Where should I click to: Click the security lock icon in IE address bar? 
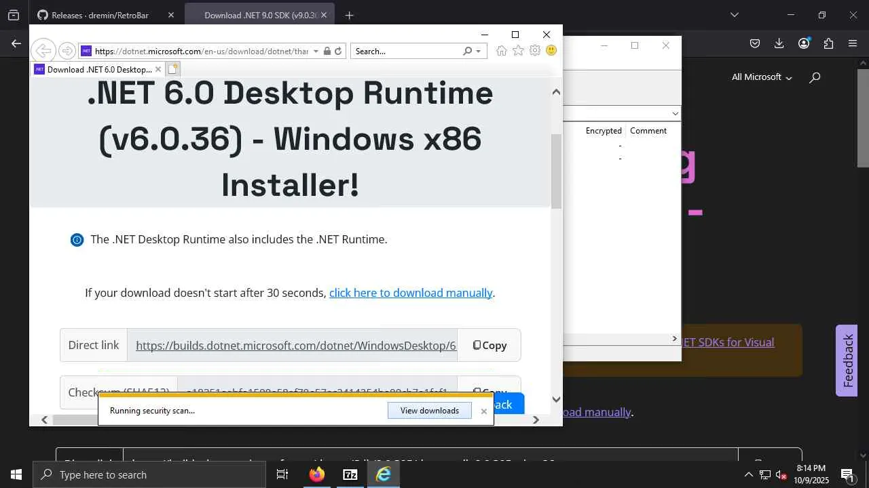click(x=327, y=52)
